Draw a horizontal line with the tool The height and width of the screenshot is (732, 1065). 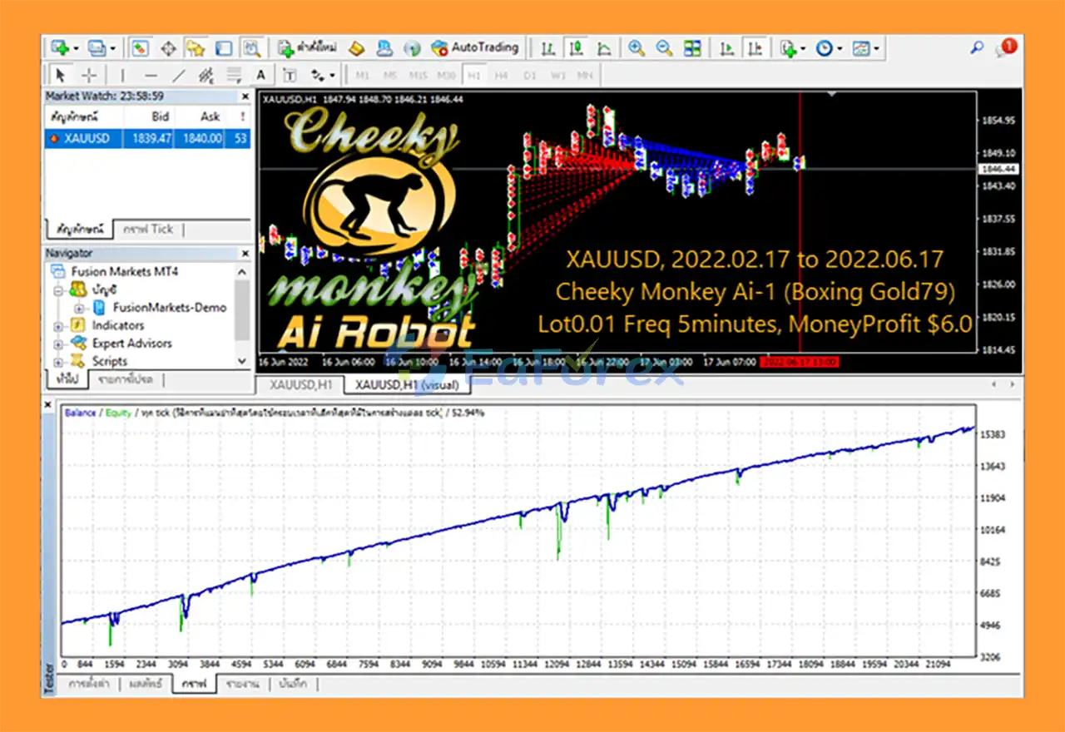click(151, 75)
